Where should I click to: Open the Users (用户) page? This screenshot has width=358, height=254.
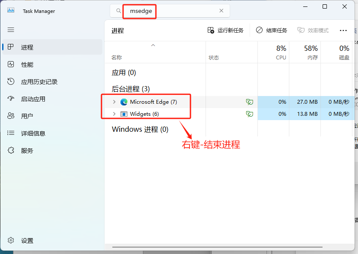[x=27, y=116]
